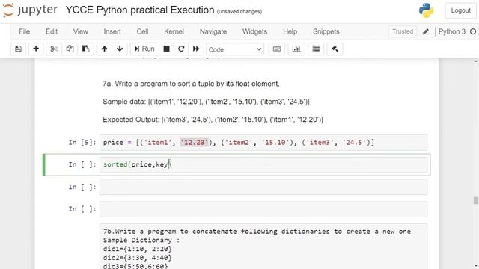Open the File menu
Image resolution: width=479 pixels, height=269 pixels.
point(25,31)
